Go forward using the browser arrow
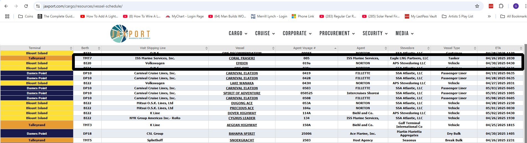The height and width of the screenshot is (143, 527). 16,6
